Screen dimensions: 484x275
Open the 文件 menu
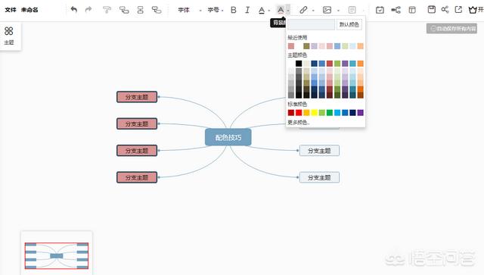tap(10, 10)
